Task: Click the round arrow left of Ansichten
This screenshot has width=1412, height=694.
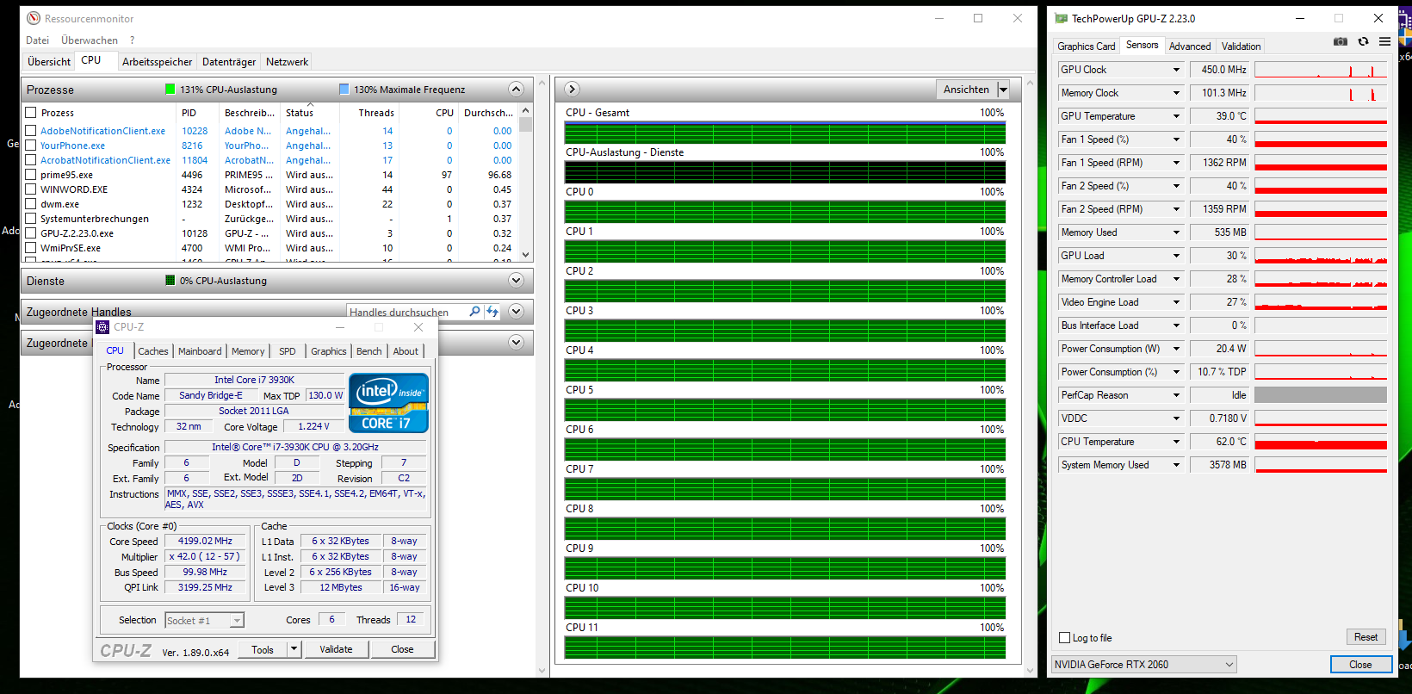Action: click(572, 90)
